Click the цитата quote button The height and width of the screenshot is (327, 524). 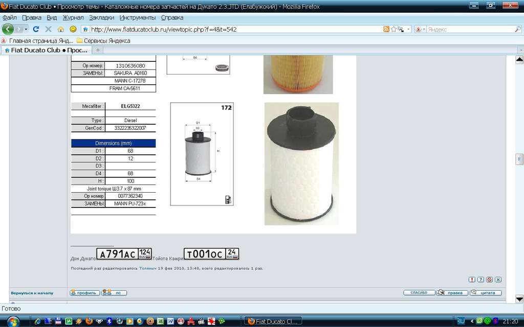[x=486, y=293]
